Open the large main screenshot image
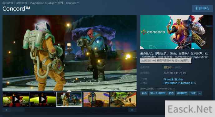The height and width of the screenshot is (117, 215). [69, 53]
